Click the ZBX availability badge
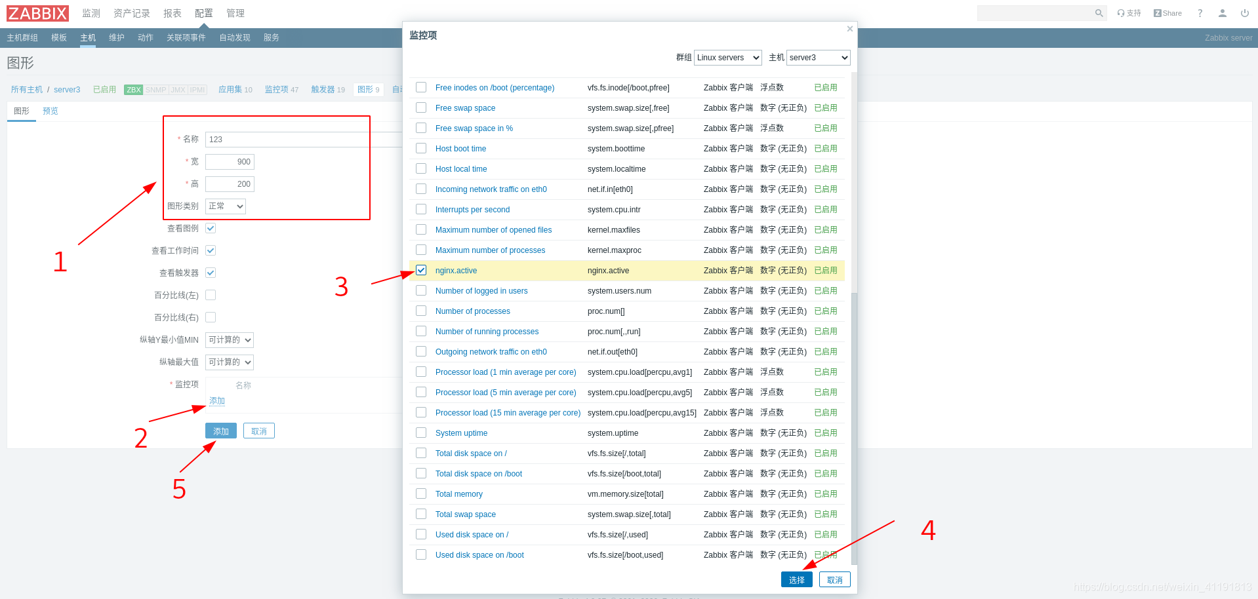 pos(134,90)
